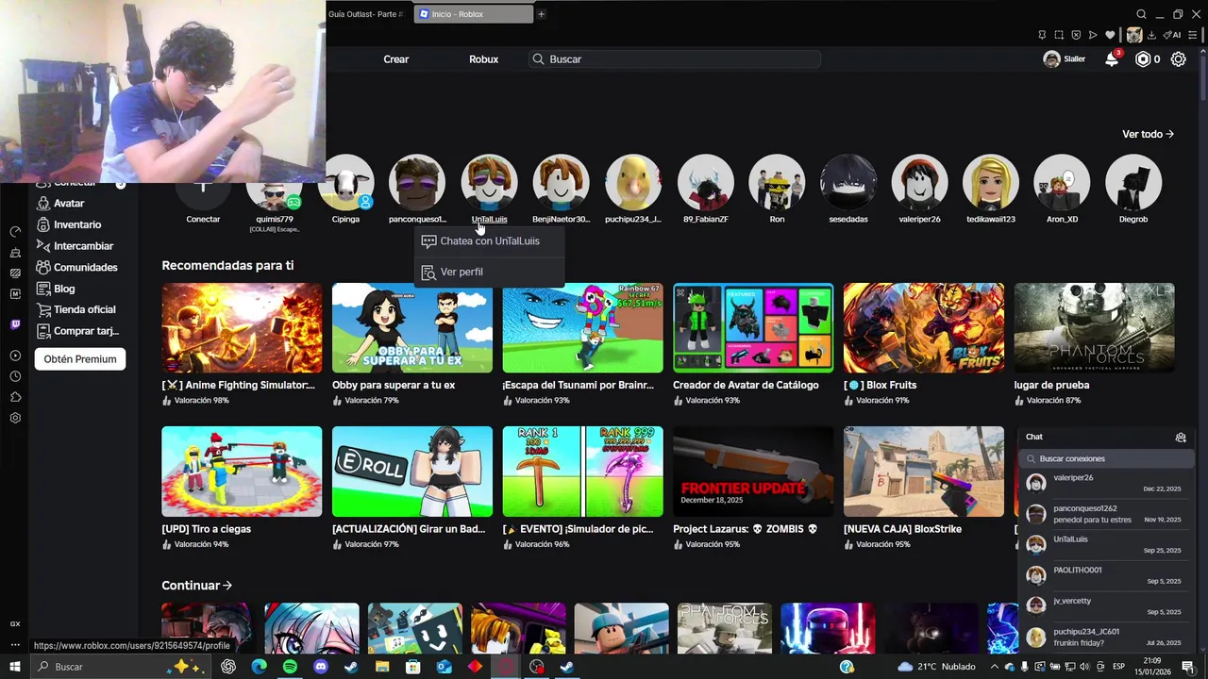Open the ChatGPT taskbar icon
Screen dimensions: 1208x679
228,667
